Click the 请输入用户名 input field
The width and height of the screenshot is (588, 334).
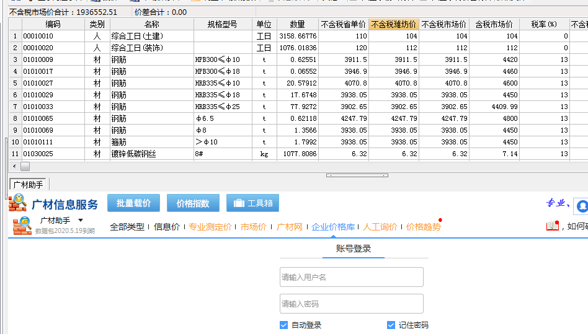point(352,277)
